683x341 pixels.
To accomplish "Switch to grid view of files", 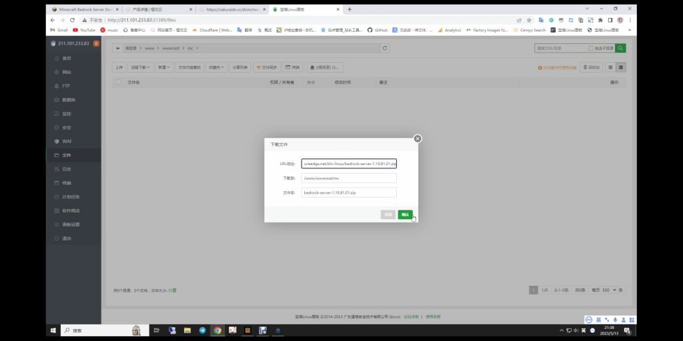I will 610,67.
